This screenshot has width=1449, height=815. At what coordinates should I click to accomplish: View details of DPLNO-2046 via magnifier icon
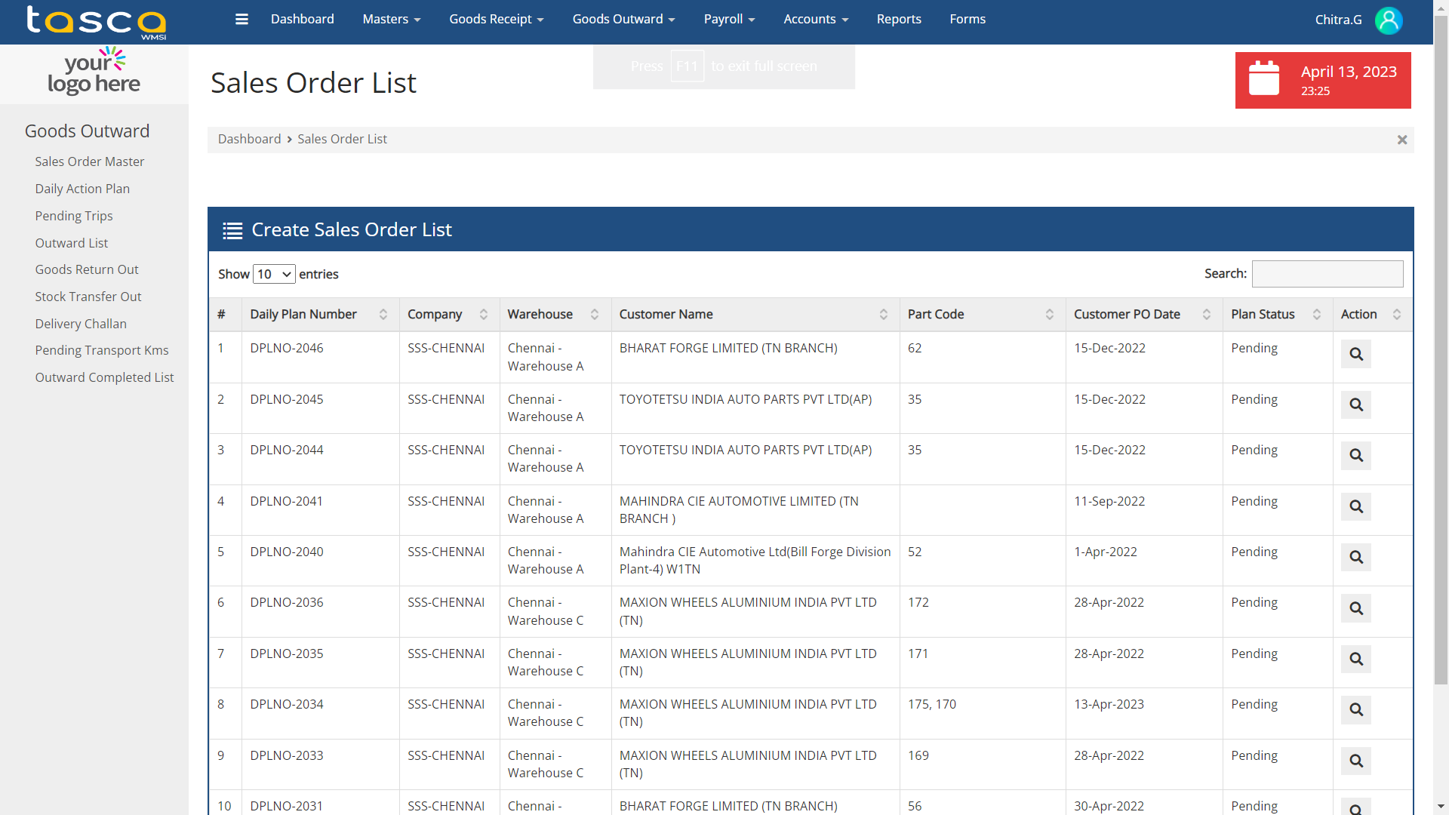pyautogui.click(x=1356, y=354)
